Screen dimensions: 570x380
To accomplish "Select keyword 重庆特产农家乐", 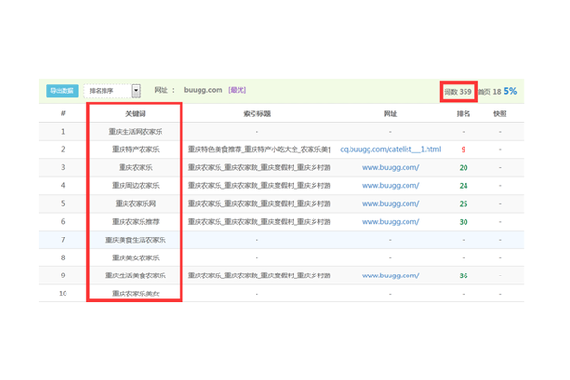I will 136,149.
